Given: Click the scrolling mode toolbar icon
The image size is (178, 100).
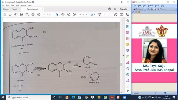Looking at the screenshot, I should click(x=99, y=14).
